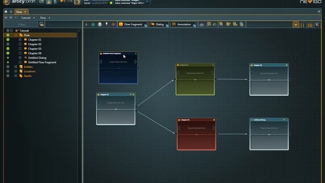Screen dimensions: 325x183
Task: Click the round white up-arrow toolbar icon
Action: 100,24
